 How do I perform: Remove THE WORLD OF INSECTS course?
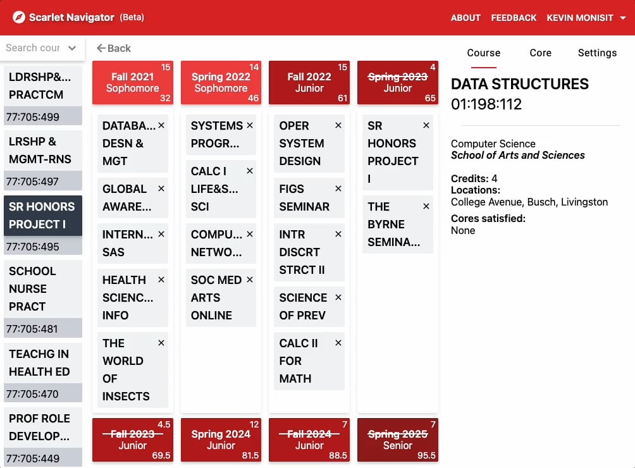(161, 343)
